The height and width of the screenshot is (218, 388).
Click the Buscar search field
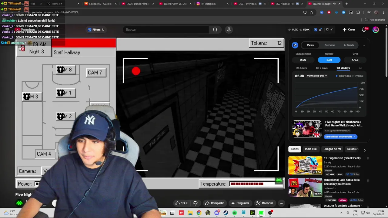click(166, 30)
